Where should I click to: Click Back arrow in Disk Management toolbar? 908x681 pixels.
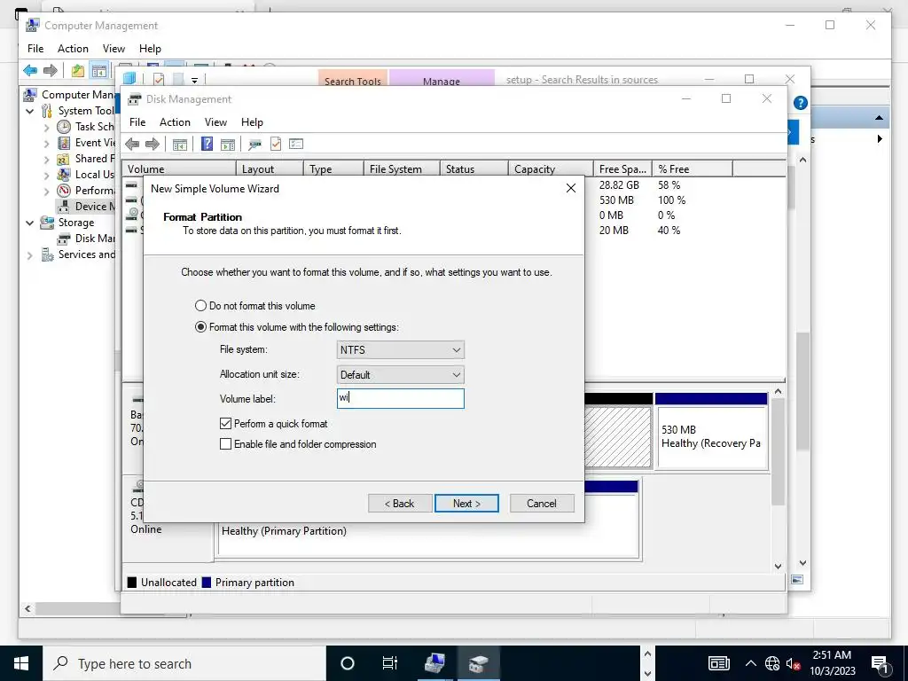pyautogui.click(x=132, y=144)
